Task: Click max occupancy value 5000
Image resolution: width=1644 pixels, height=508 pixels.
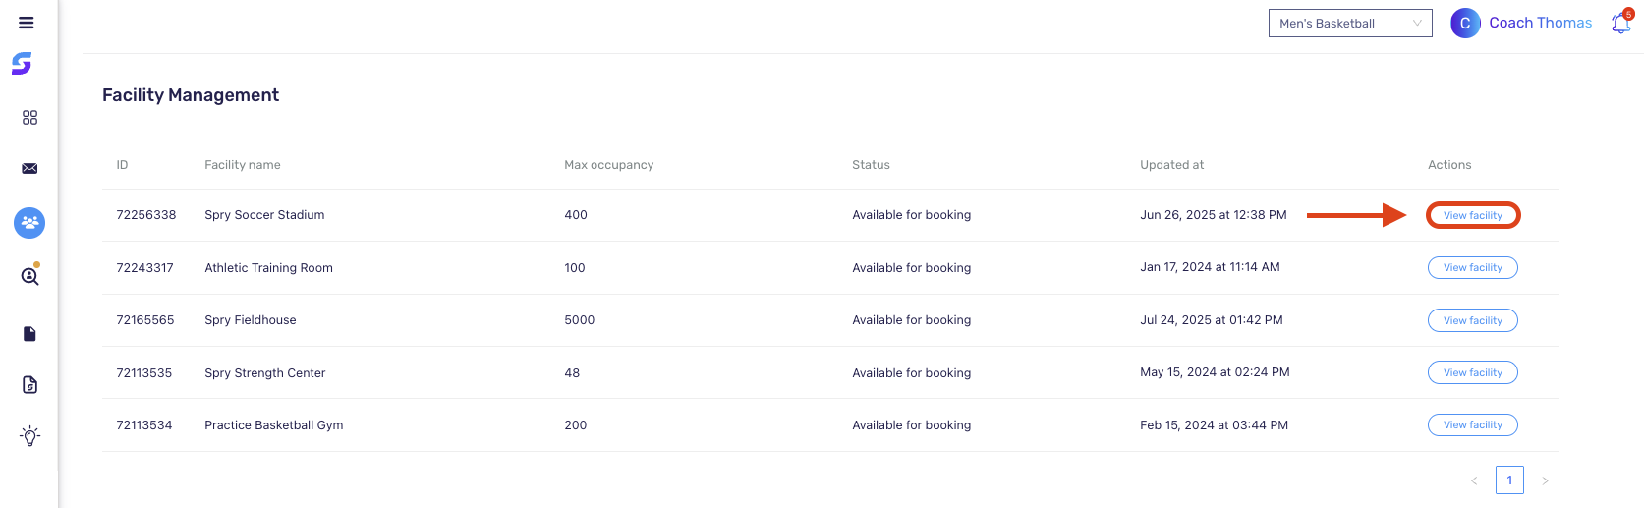Action: 580,320
